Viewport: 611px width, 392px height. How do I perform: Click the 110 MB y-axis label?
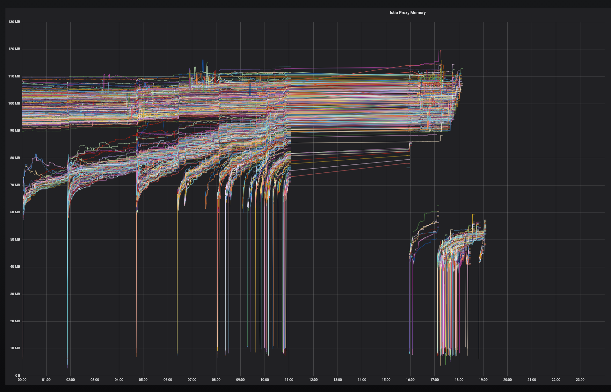pyautogui.click(x=14, y=76)
